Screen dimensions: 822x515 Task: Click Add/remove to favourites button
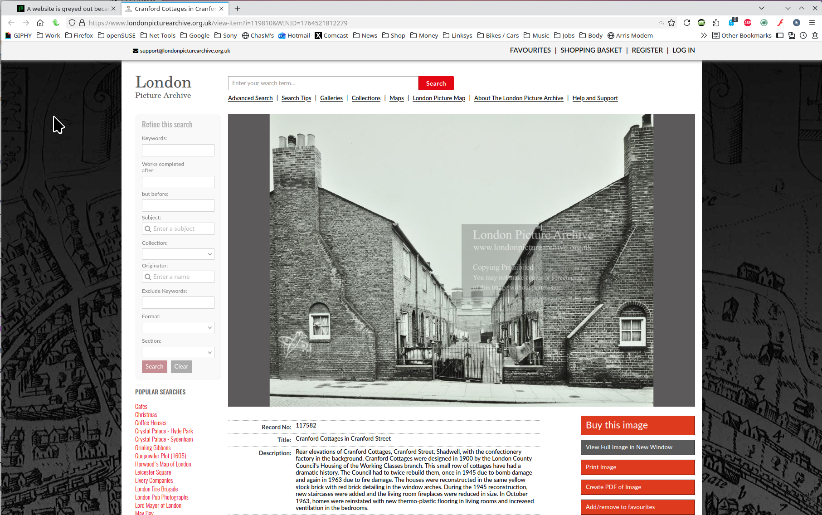click(x=637, y=507)
